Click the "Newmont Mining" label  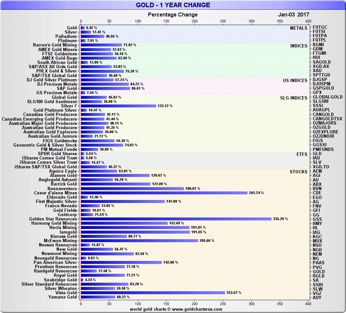[x=59, y=254]
